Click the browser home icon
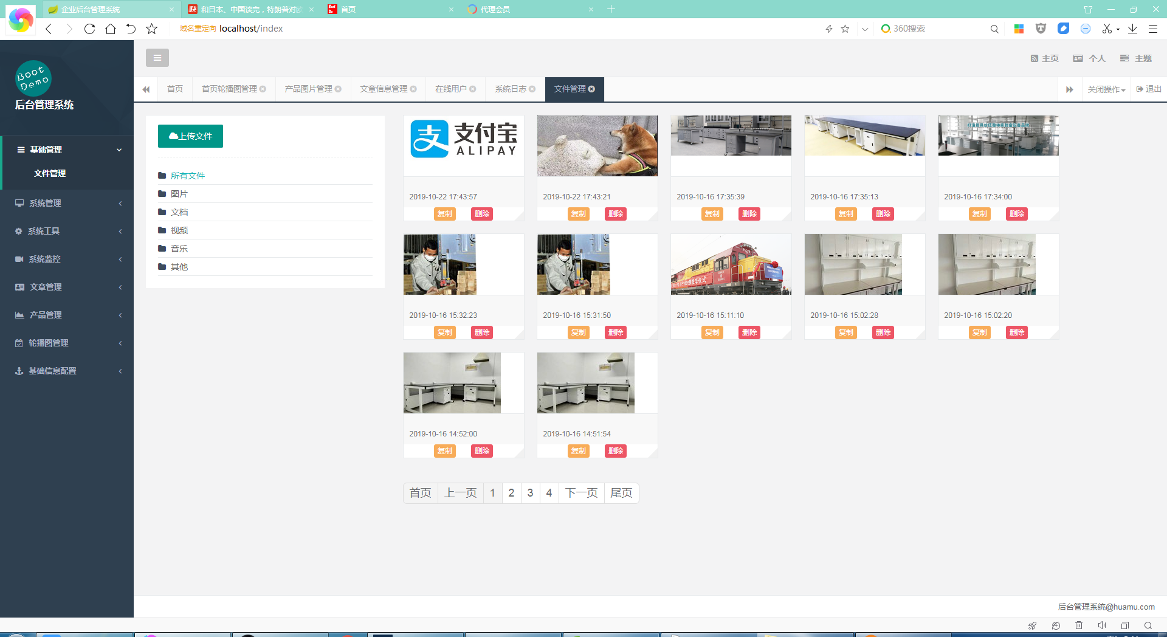The width and height of the screenshot is (1167, 637). click(111, 29)
